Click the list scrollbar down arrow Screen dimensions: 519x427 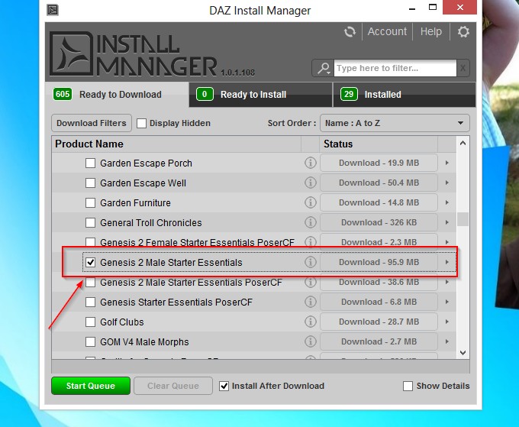463,353
